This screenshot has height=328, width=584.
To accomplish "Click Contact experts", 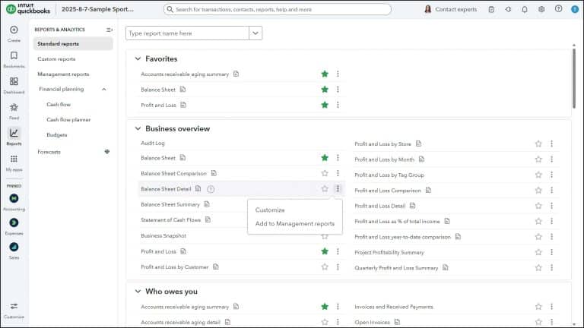I will click(x=451, y=9).
